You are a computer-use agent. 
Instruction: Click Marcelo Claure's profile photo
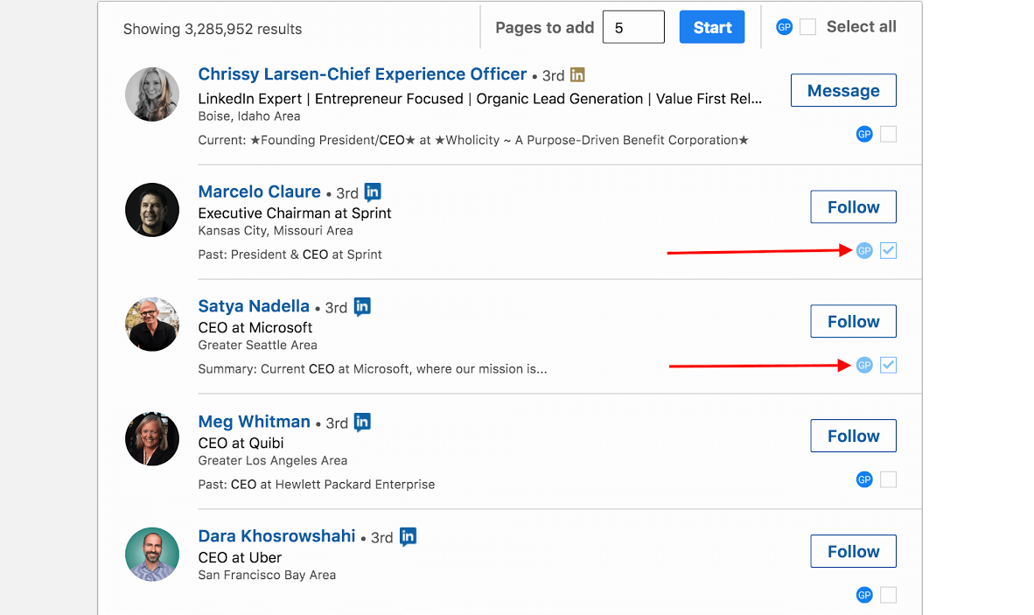(x=152, y=210)
